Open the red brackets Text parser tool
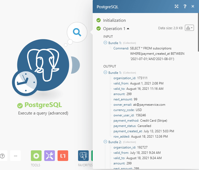 point(63,156)
